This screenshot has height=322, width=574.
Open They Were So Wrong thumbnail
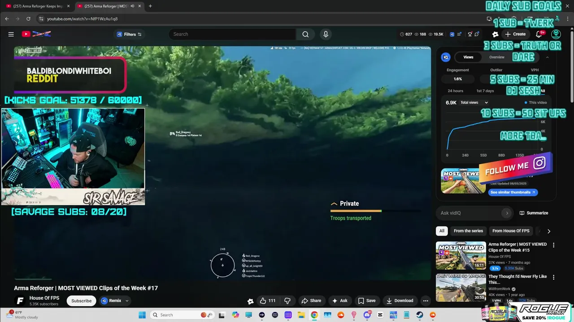coord(461,288)
